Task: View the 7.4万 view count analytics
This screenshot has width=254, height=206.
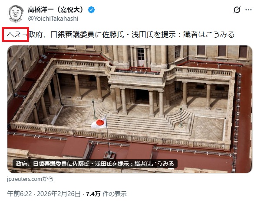Action: [93, 194]
